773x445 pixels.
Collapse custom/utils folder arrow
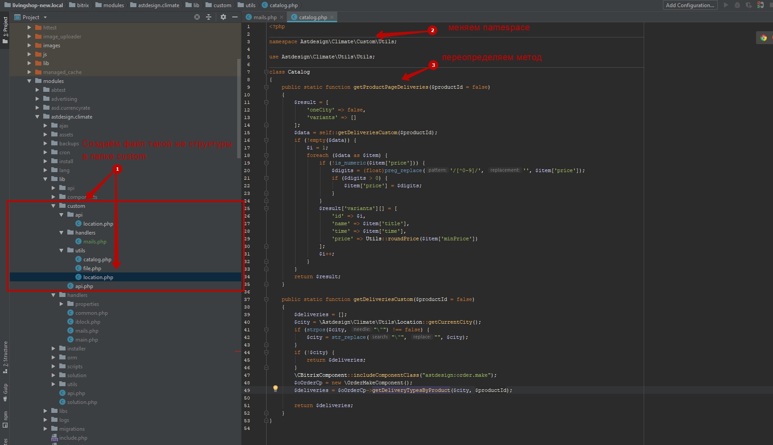(62, 251)
